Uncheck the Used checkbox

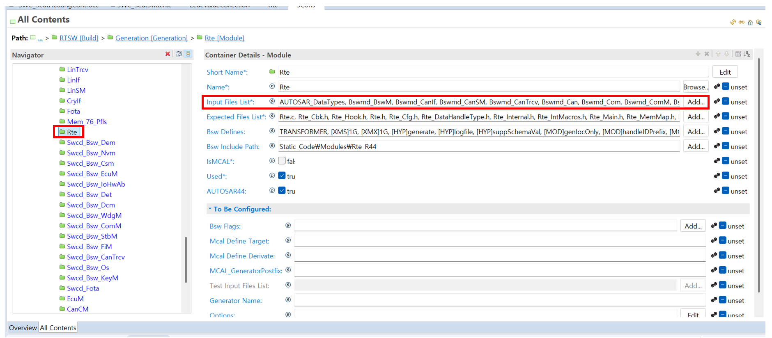[282, 176]
